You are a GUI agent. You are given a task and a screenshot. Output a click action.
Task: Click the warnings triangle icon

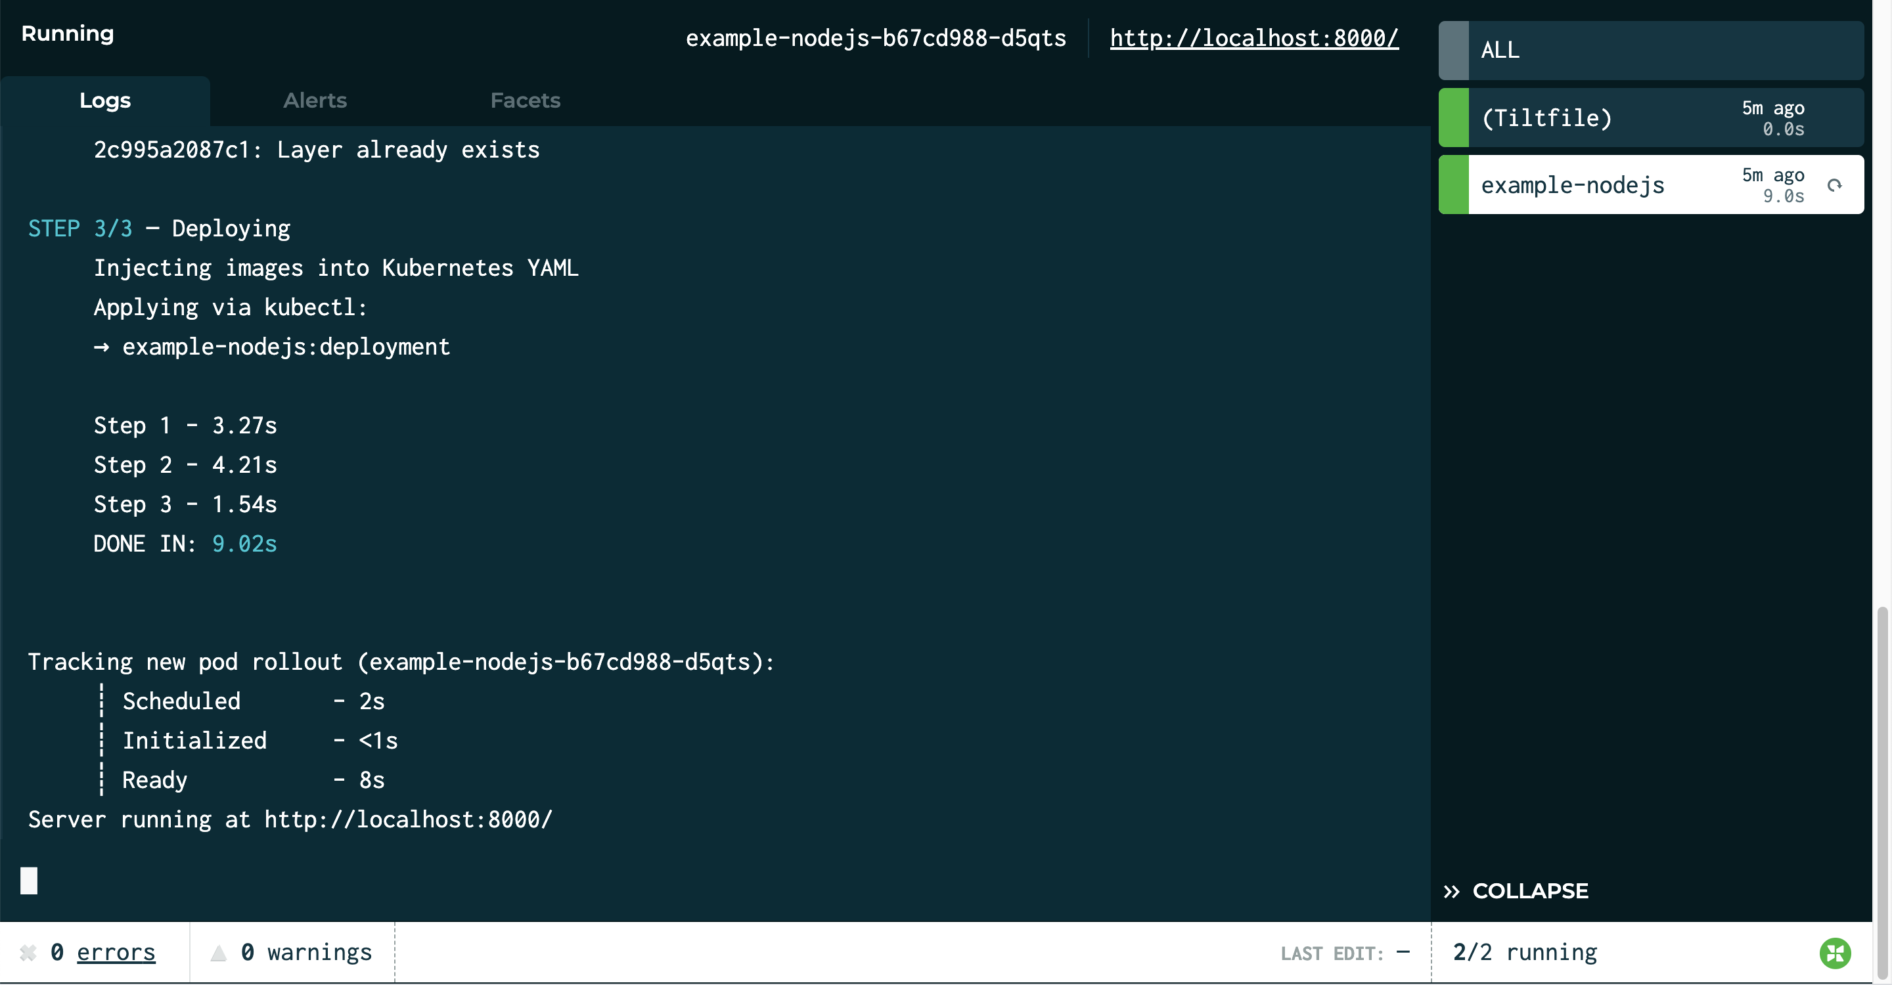[x=218, y=953]
